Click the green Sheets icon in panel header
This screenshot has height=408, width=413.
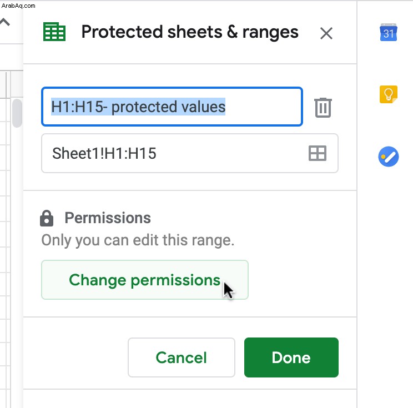click(54, 32)
